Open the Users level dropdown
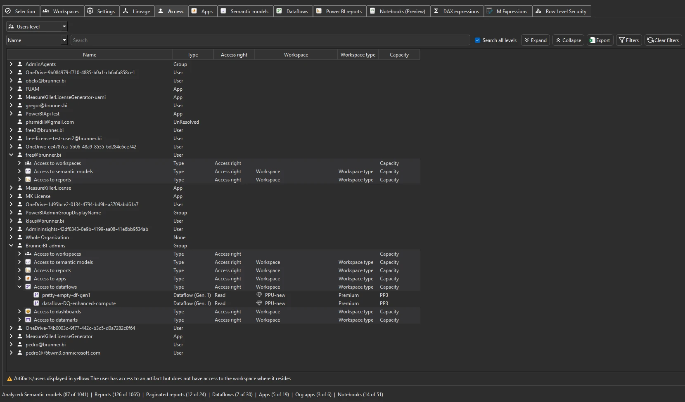Image resolution: width=685 pixels, height=402 pixels. 37,26
